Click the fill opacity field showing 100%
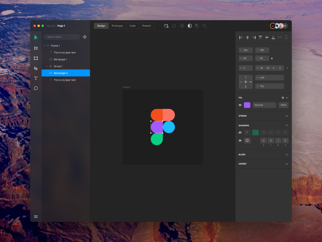 coord(283,105)
